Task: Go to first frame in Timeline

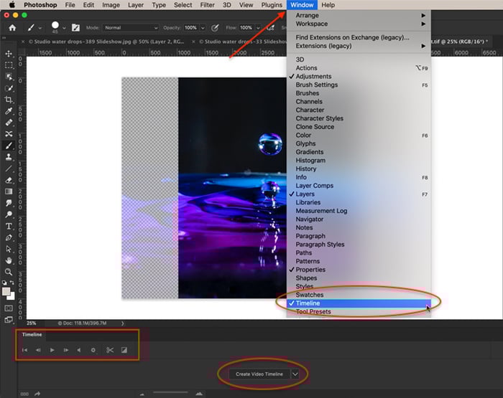Action: [24, 350]
